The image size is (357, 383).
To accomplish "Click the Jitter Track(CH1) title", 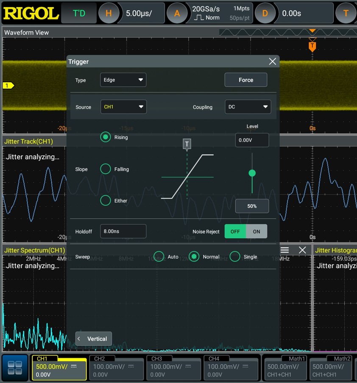I will coord(28,142).
